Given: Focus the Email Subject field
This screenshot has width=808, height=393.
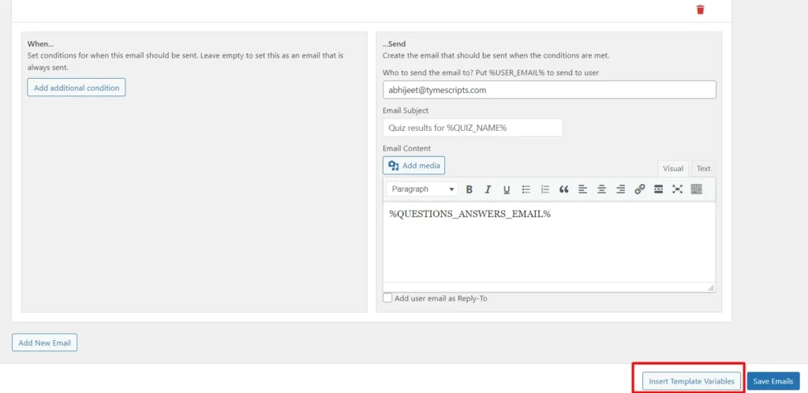Looking at the screenshot, I should click(473, 128).
